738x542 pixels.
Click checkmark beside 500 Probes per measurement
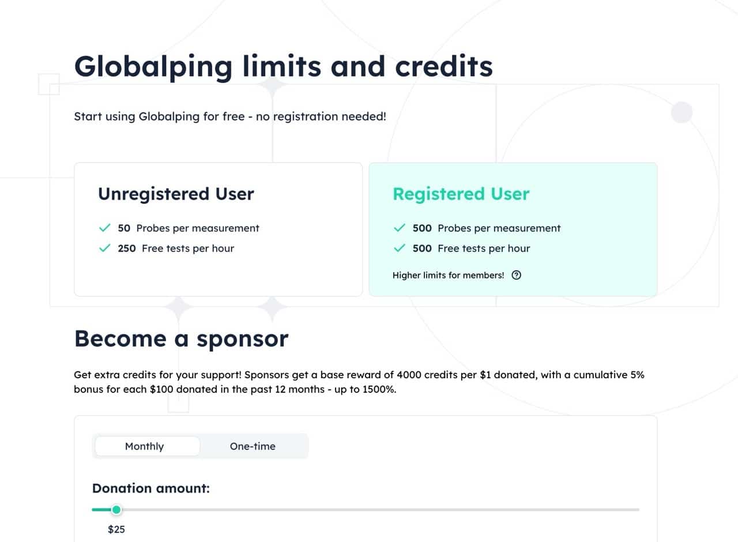coord(399,228)
